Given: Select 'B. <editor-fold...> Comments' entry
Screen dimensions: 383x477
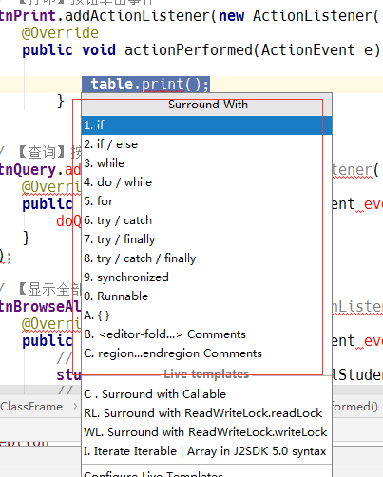Looking at the screenshot, I should coord(206,334).
